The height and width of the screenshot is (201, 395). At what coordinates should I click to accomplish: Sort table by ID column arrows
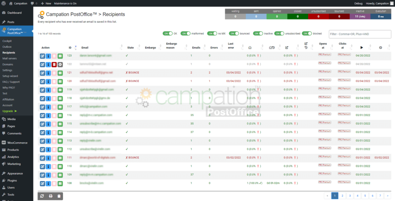pos(76,47)
